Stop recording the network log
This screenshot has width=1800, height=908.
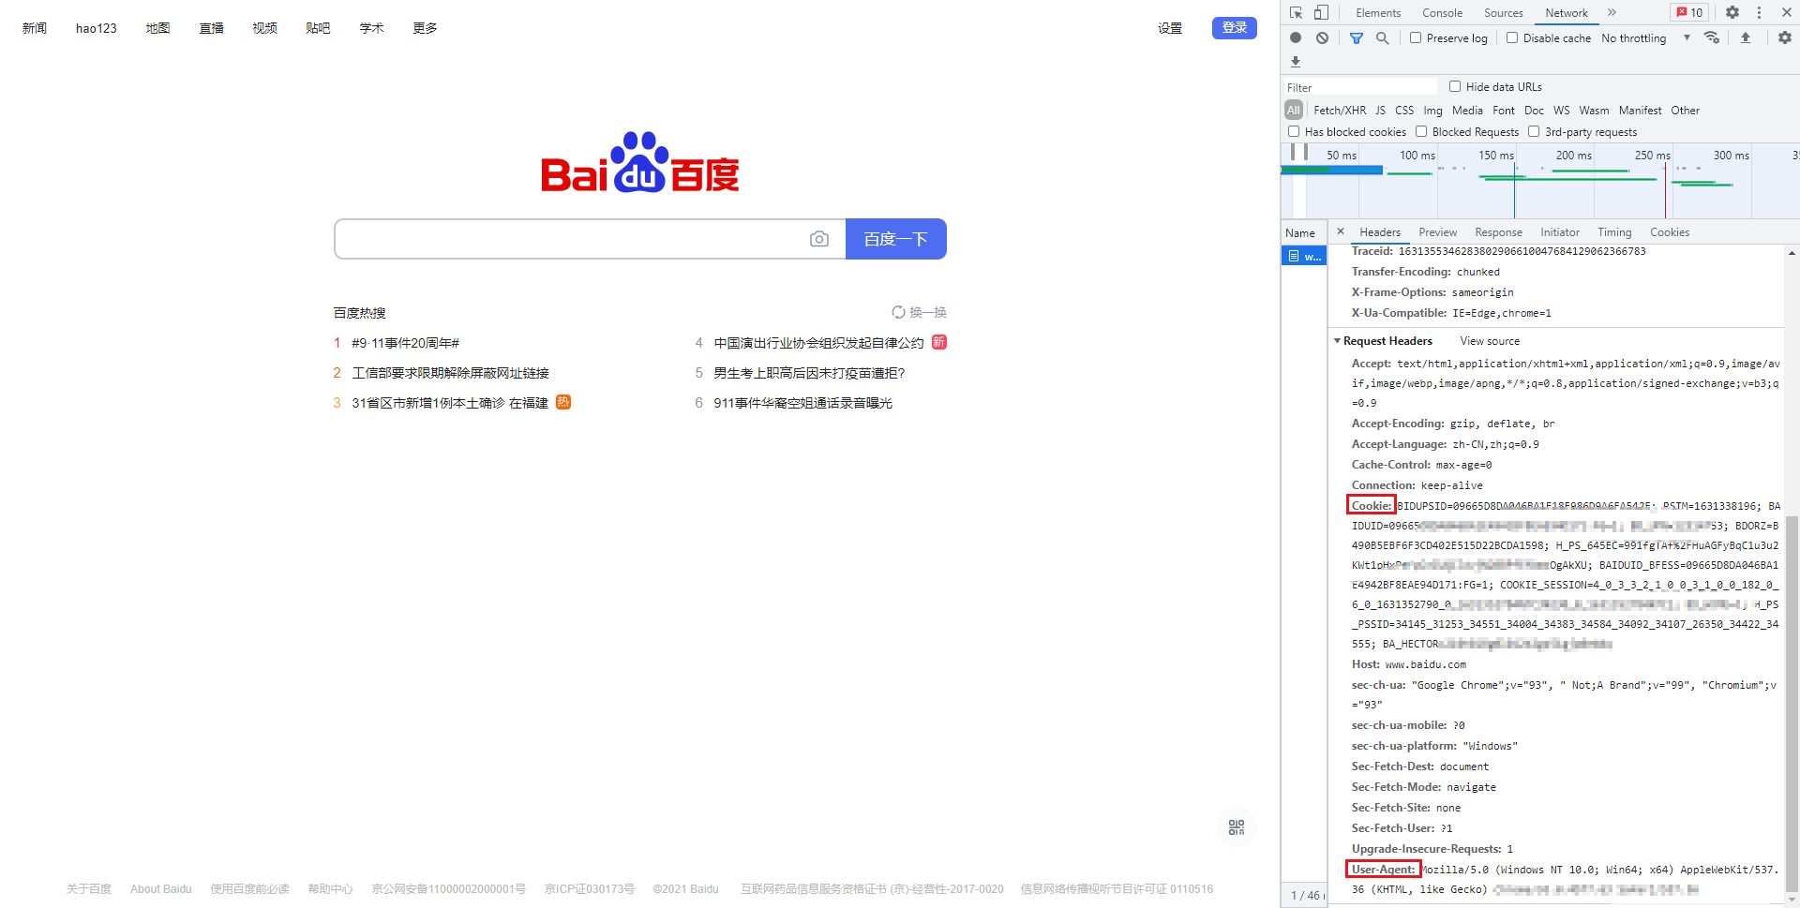[1296, 37]
